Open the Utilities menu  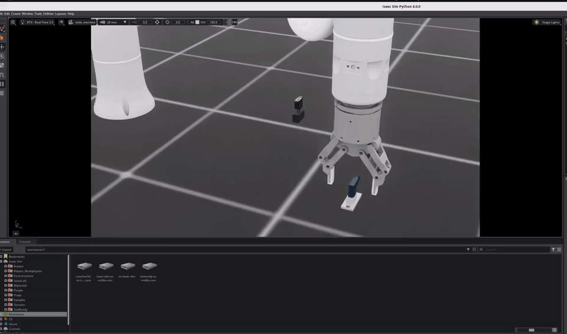(48, 14)
